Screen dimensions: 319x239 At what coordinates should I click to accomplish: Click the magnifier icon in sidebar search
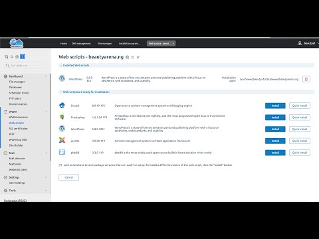point(7,66)
